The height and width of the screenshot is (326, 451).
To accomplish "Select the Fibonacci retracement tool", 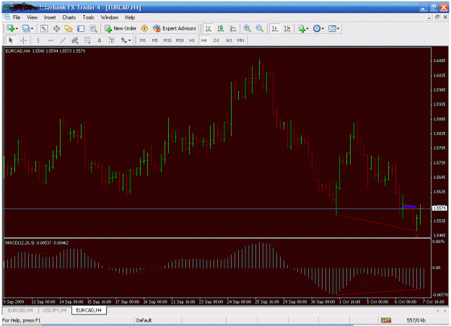I will coord(87,40).
